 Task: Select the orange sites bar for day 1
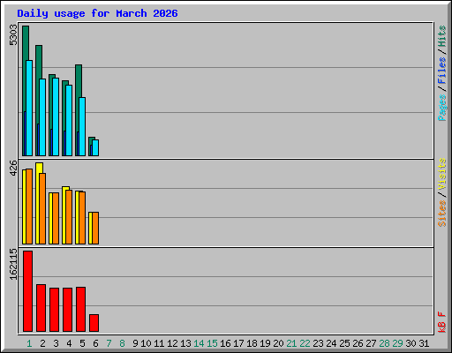coord(29,207)
